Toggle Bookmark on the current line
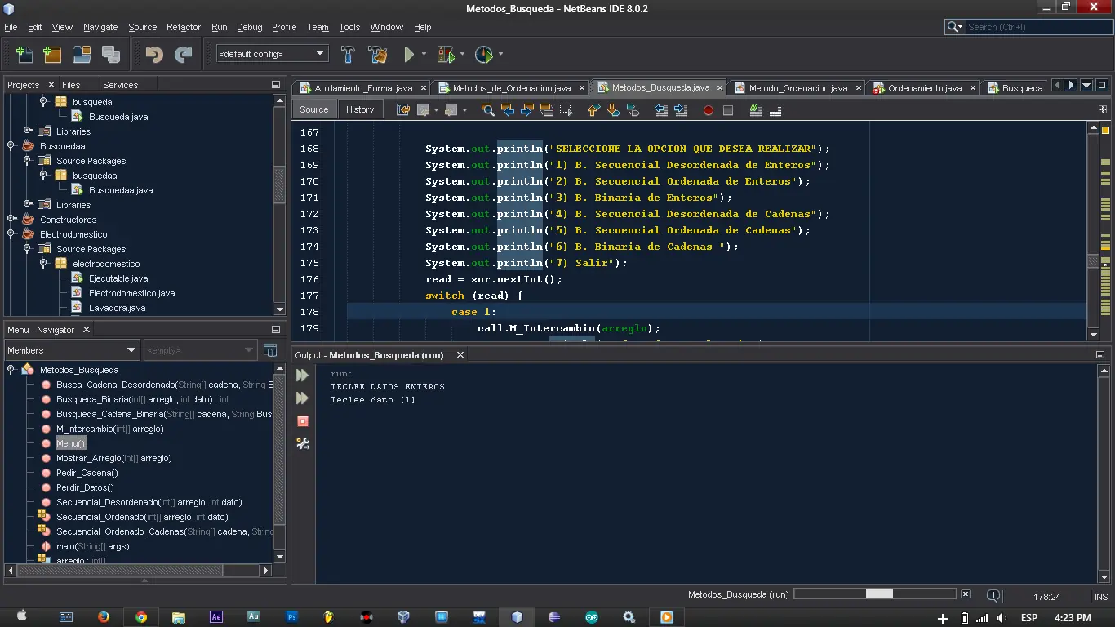Viewport: 1115px width, 627px height. click(x=633, y=109)
